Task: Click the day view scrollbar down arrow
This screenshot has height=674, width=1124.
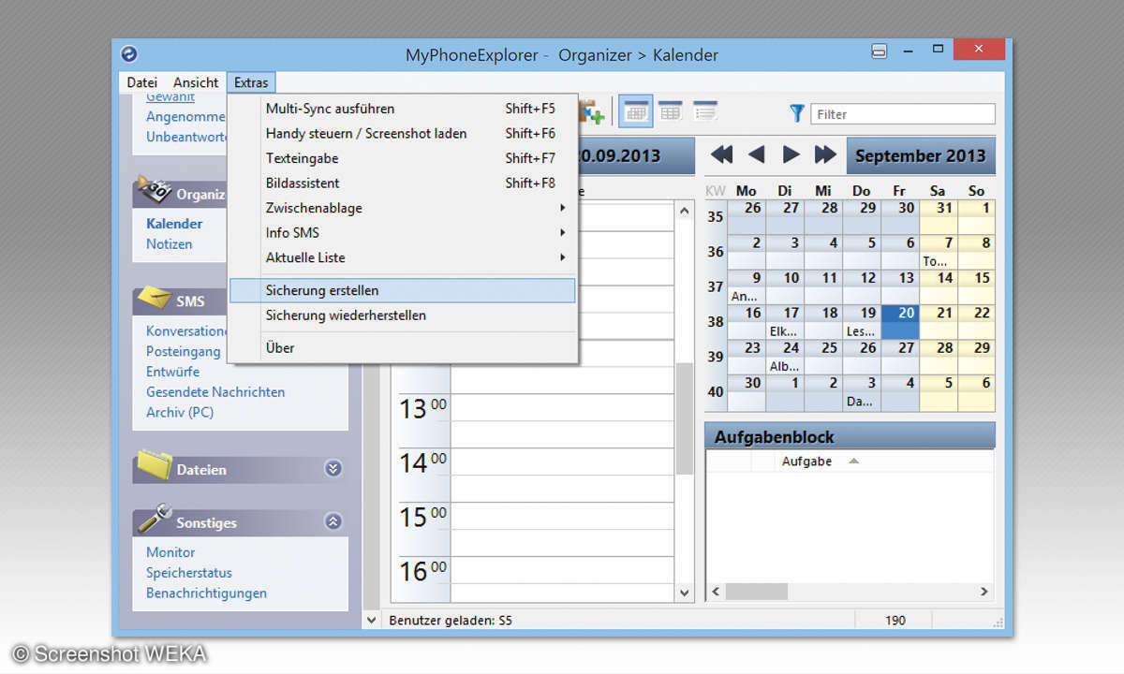Action: click(x=685, y=593)
